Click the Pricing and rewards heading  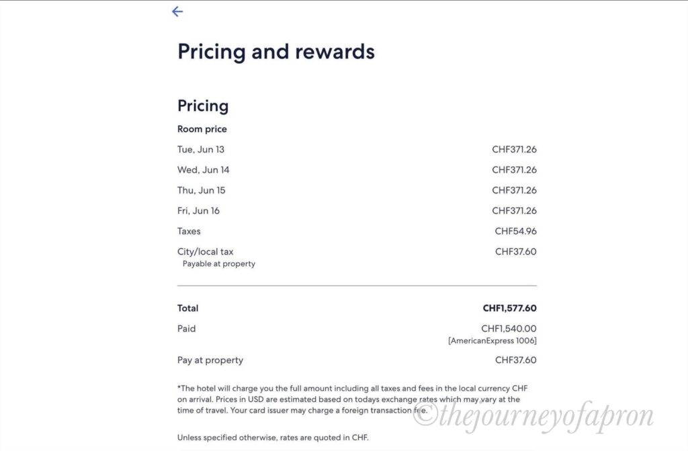(275, 52)
